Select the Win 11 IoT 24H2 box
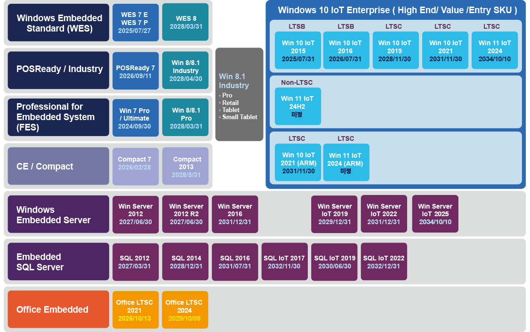Viewport: 530px width, 332px height. 298,106
